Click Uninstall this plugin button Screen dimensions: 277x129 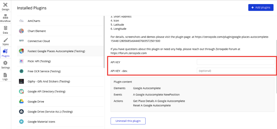128,121
